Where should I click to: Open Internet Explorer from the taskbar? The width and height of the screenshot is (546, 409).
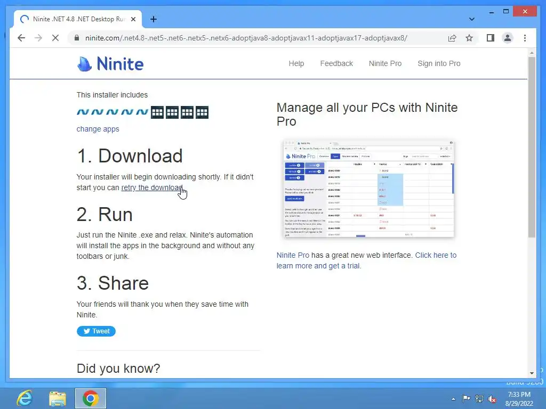click(25, 398)
